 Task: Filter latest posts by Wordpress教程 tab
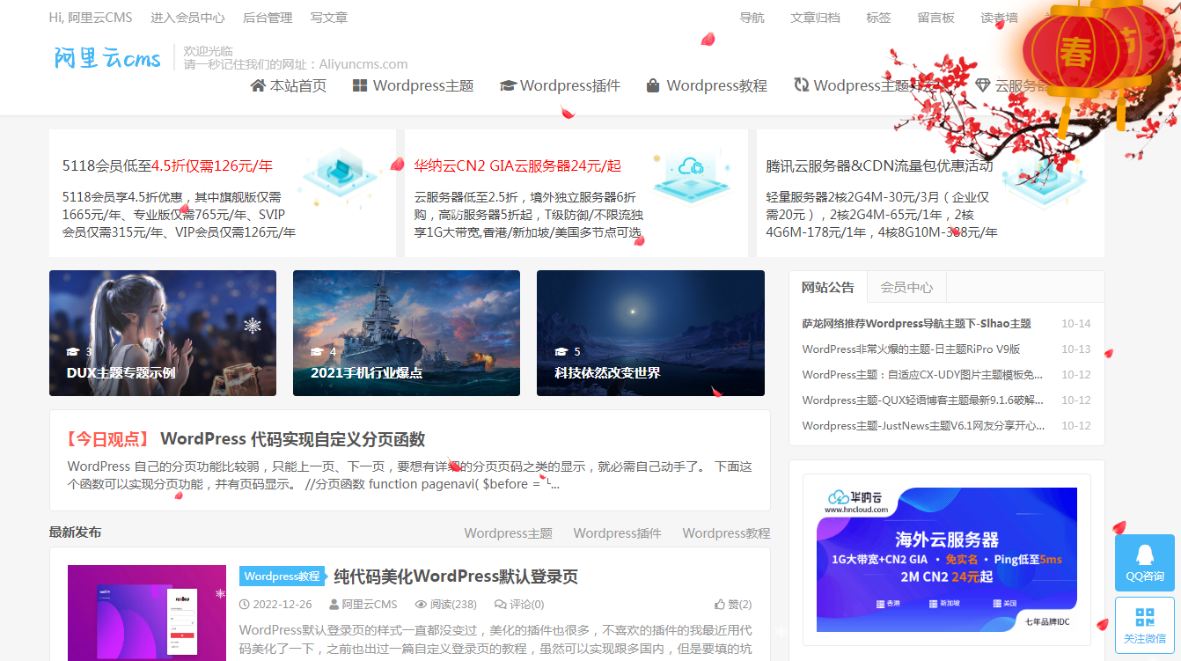[x=726, y=533]
